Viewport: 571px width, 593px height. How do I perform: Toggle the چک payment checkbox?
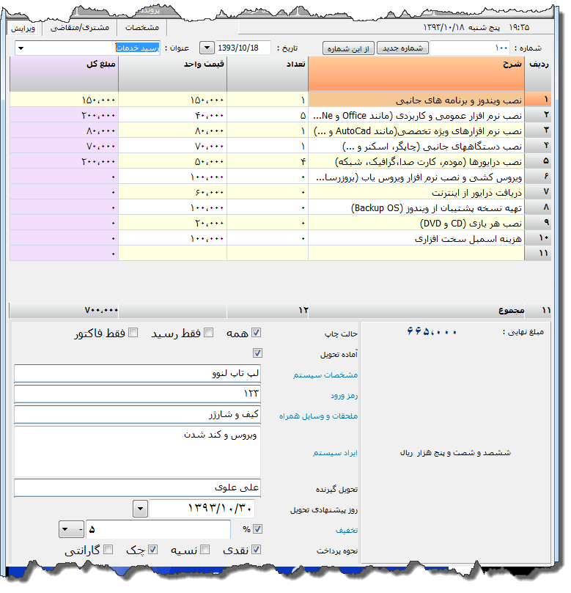152,550
